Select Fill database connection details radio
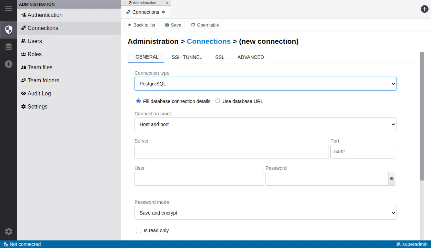Screen dimensions: 431x248 point(138,101)
